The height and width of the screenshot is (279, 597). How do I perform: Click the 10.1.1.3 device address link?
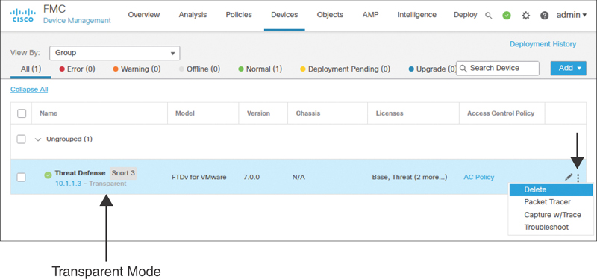click(x=68, y=184)
